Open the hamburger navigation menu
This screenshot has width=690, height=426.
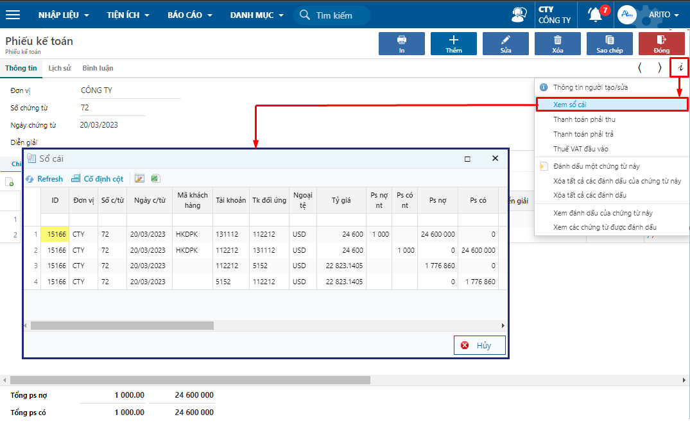(x=13, y=15)
